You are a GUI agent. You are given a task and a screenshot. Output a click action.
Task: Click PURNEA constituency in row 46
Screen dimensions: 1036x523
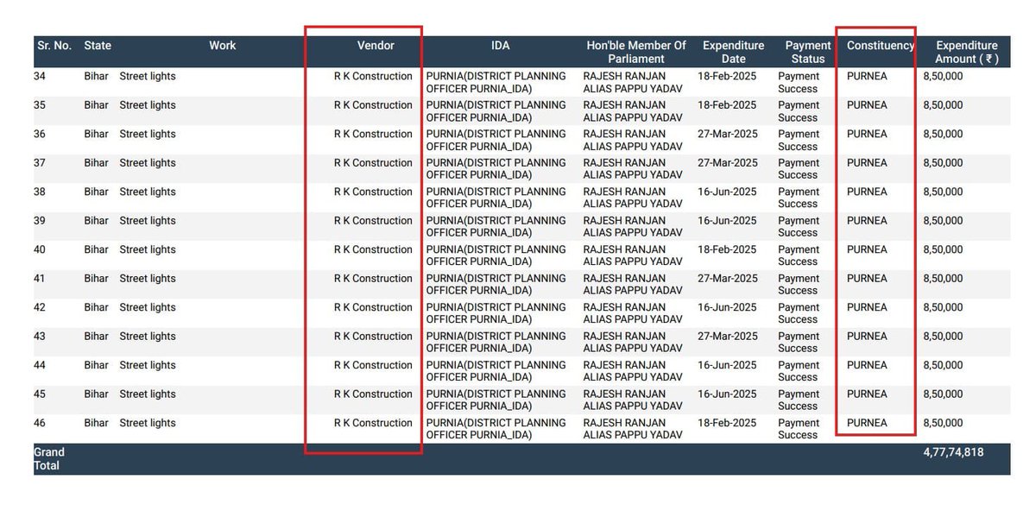point(867,423)
